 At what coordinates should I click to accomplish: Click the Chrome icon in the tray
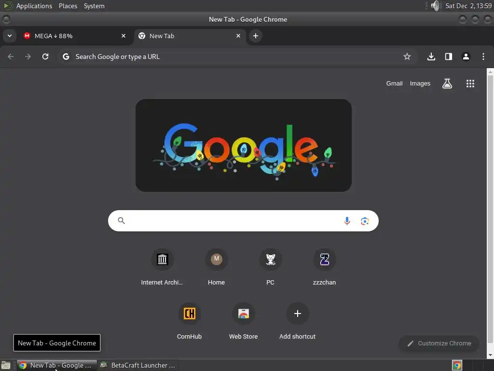click(457, 365)
